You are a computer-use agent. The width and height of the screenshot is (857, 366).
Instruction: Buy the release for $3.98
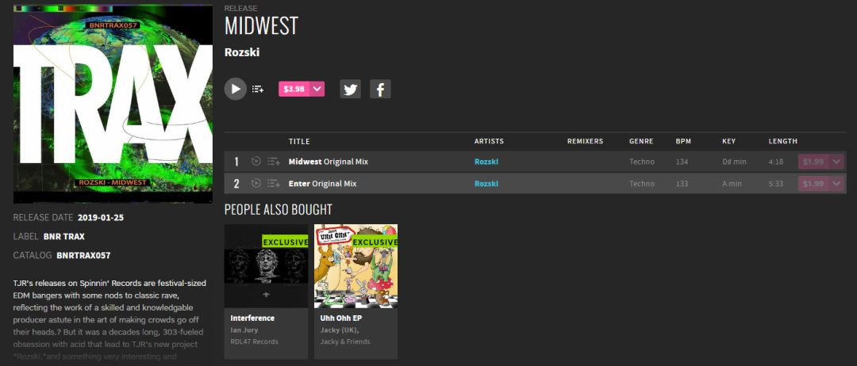tap(294, 89)
